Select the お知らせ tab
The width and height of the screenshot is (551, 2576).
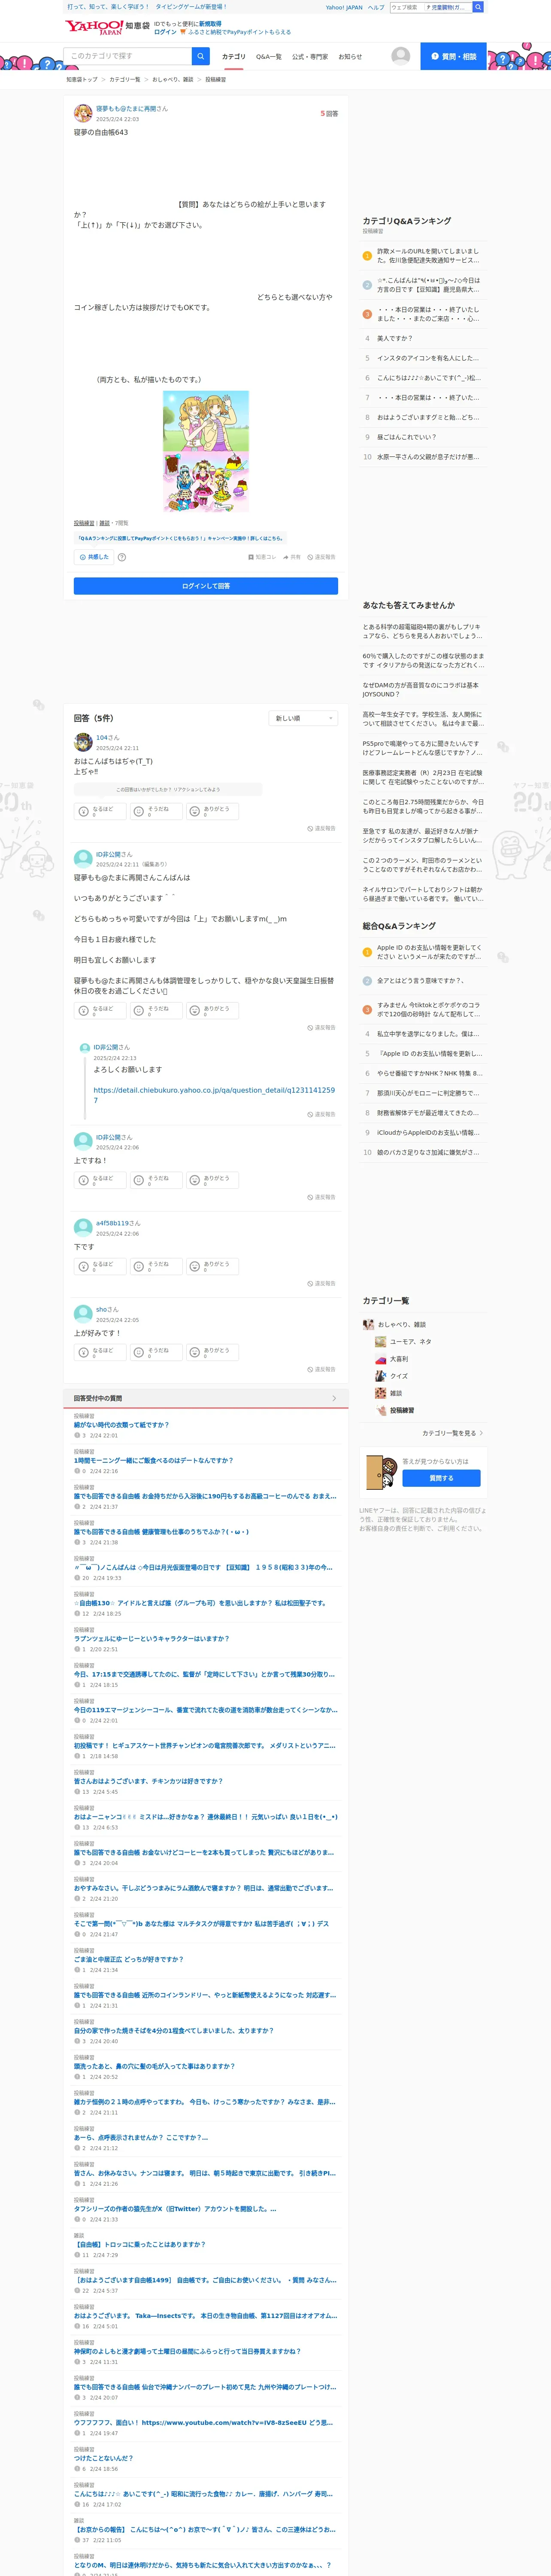(x=350, y=57)
